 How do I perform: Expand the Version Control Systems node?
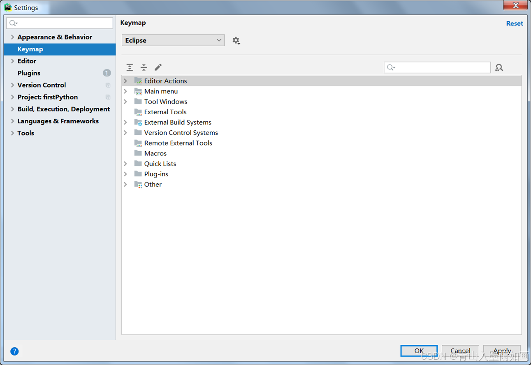(x=125, y=132)
